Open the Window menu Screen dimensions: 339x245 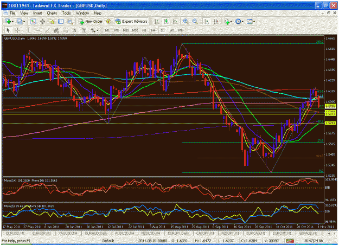[82, 13]
